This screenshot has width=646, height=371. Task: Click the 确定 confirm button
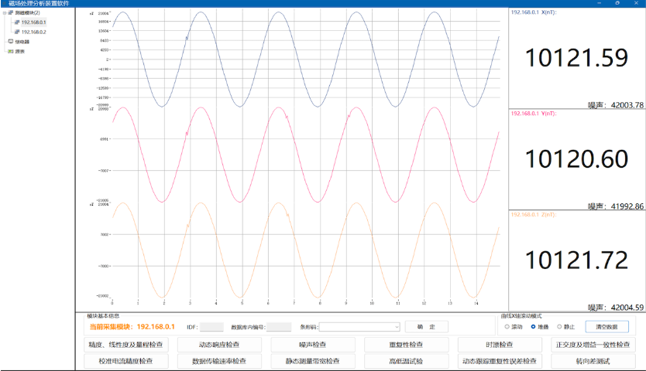(426, 327)
